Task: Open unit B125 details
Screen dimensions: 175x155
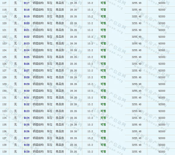Action: click(27, 57)
